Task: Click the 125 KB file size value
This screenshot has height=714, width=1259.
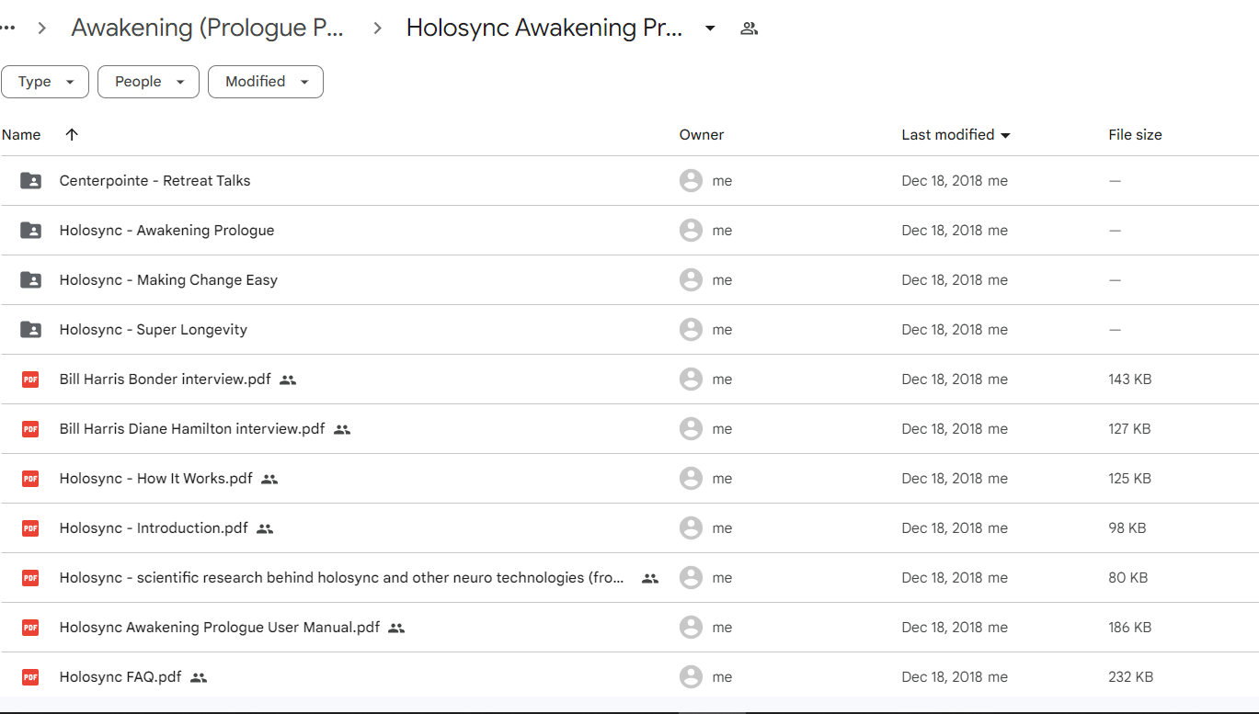Action: (x=1130, y=479)
